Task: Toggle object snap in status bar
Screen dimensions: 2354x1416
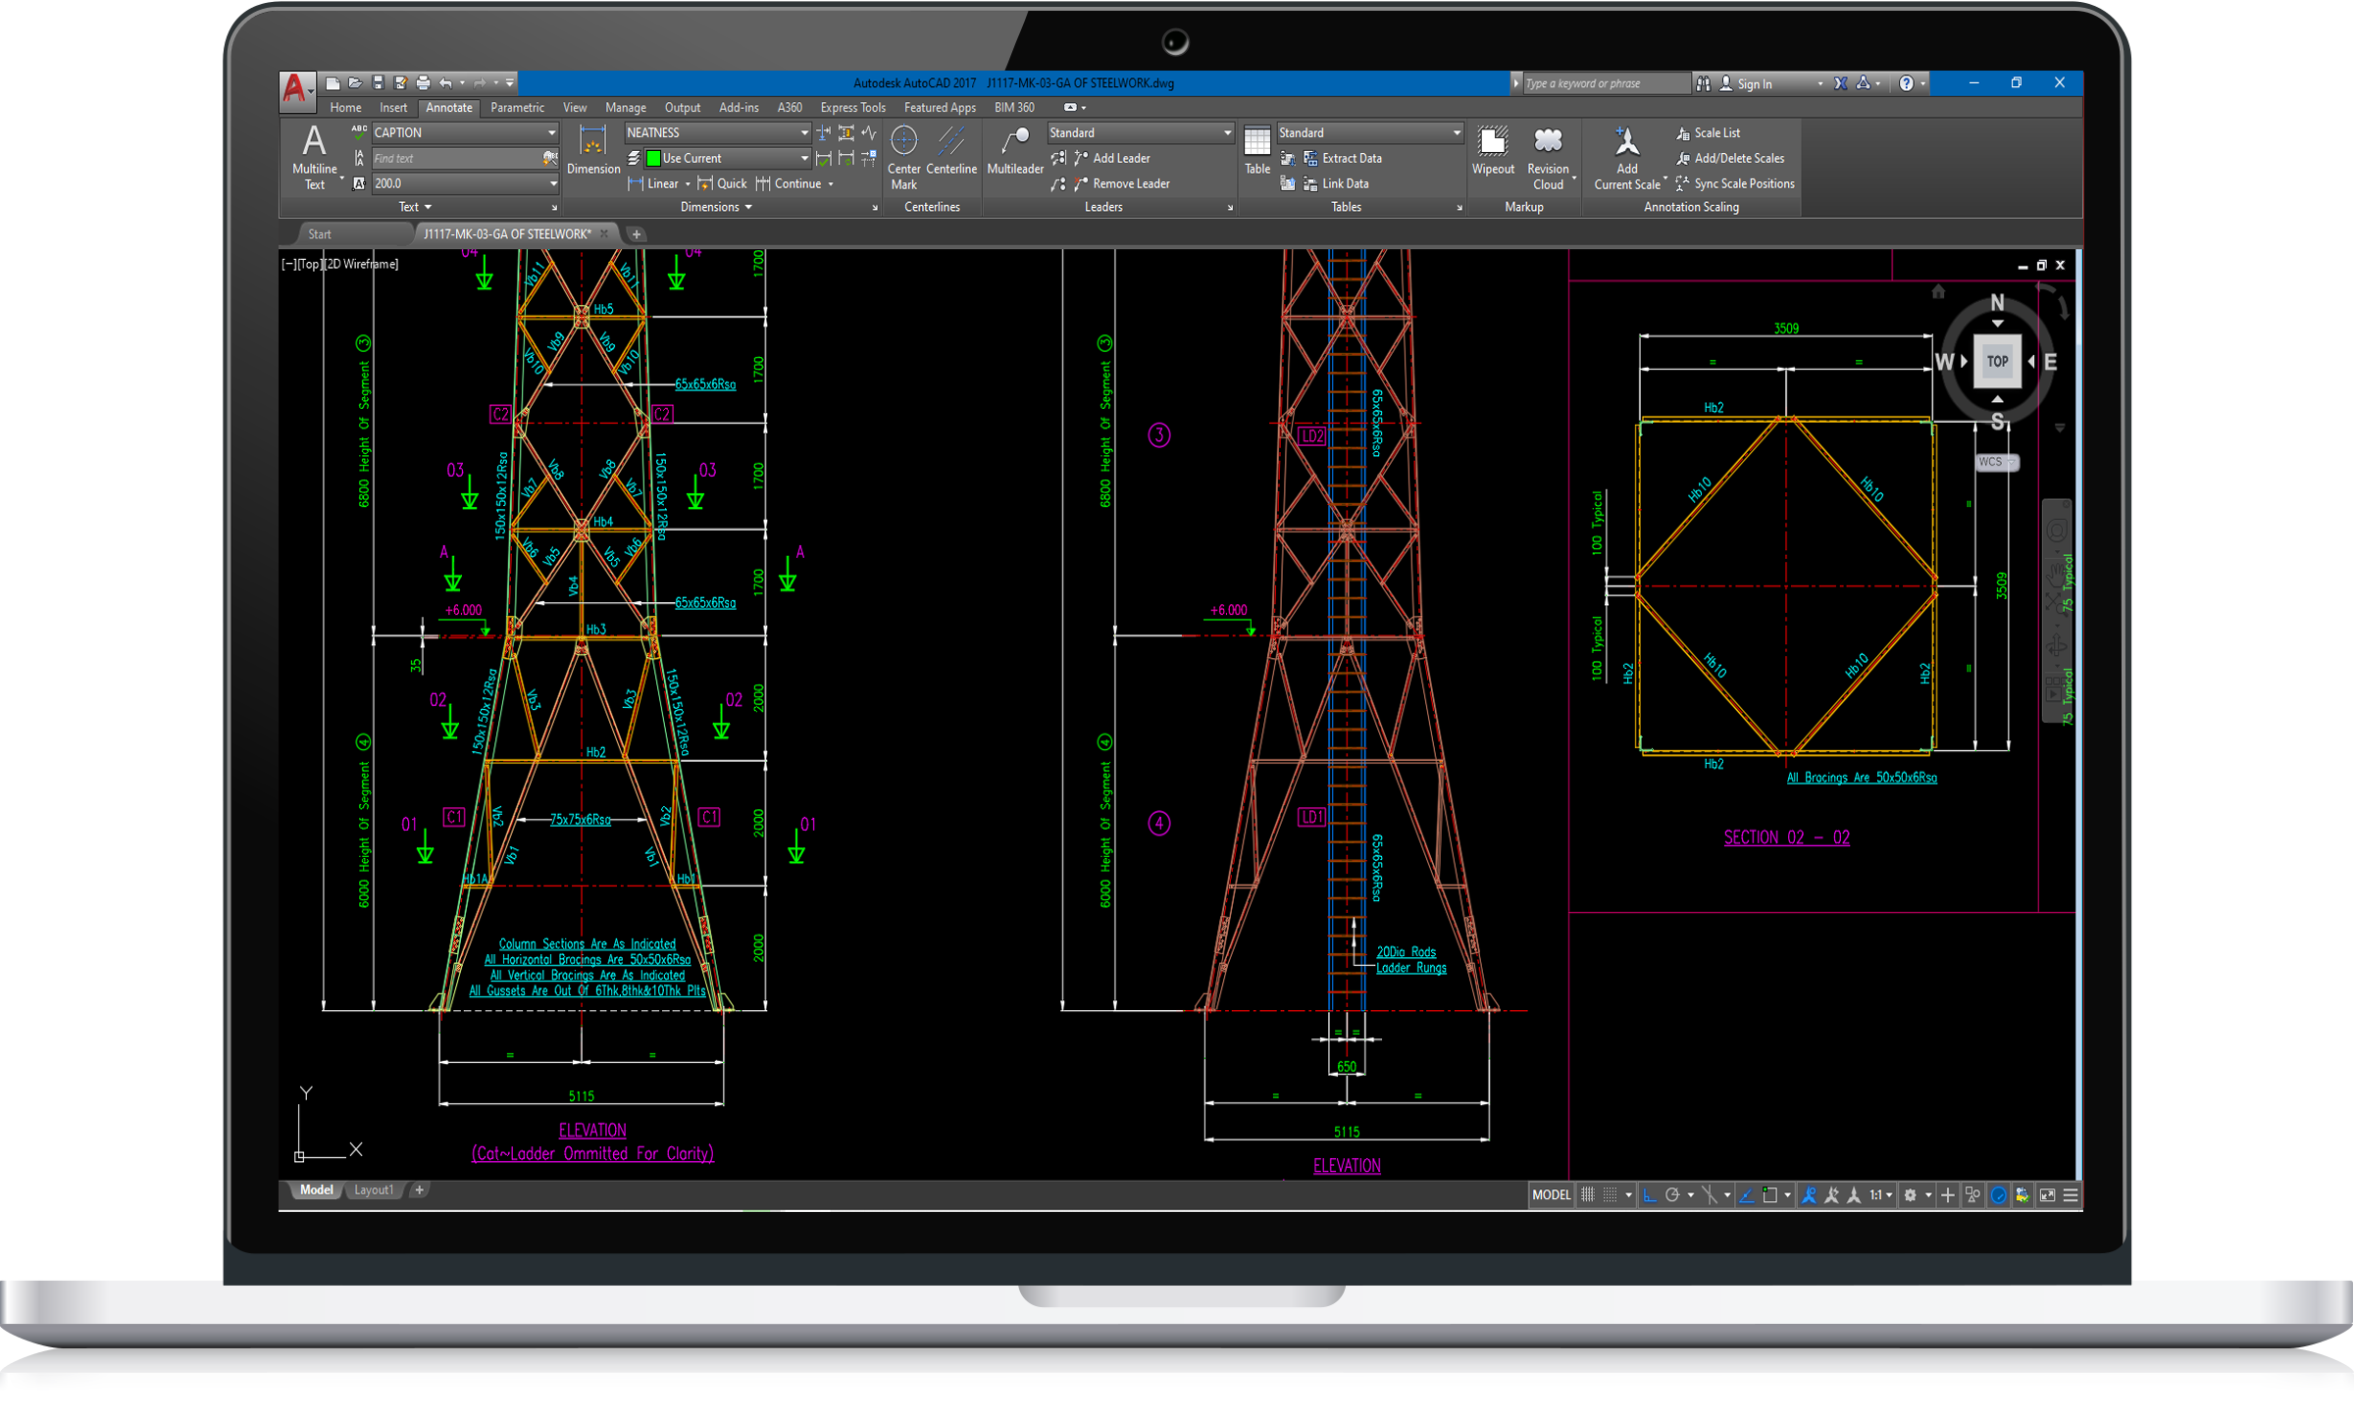Action: [1769, 1194]
